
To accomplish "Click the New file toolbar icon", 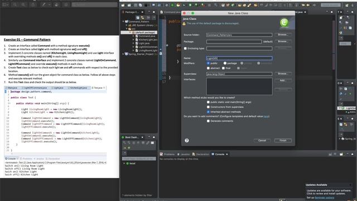I will tap(123, 5).
